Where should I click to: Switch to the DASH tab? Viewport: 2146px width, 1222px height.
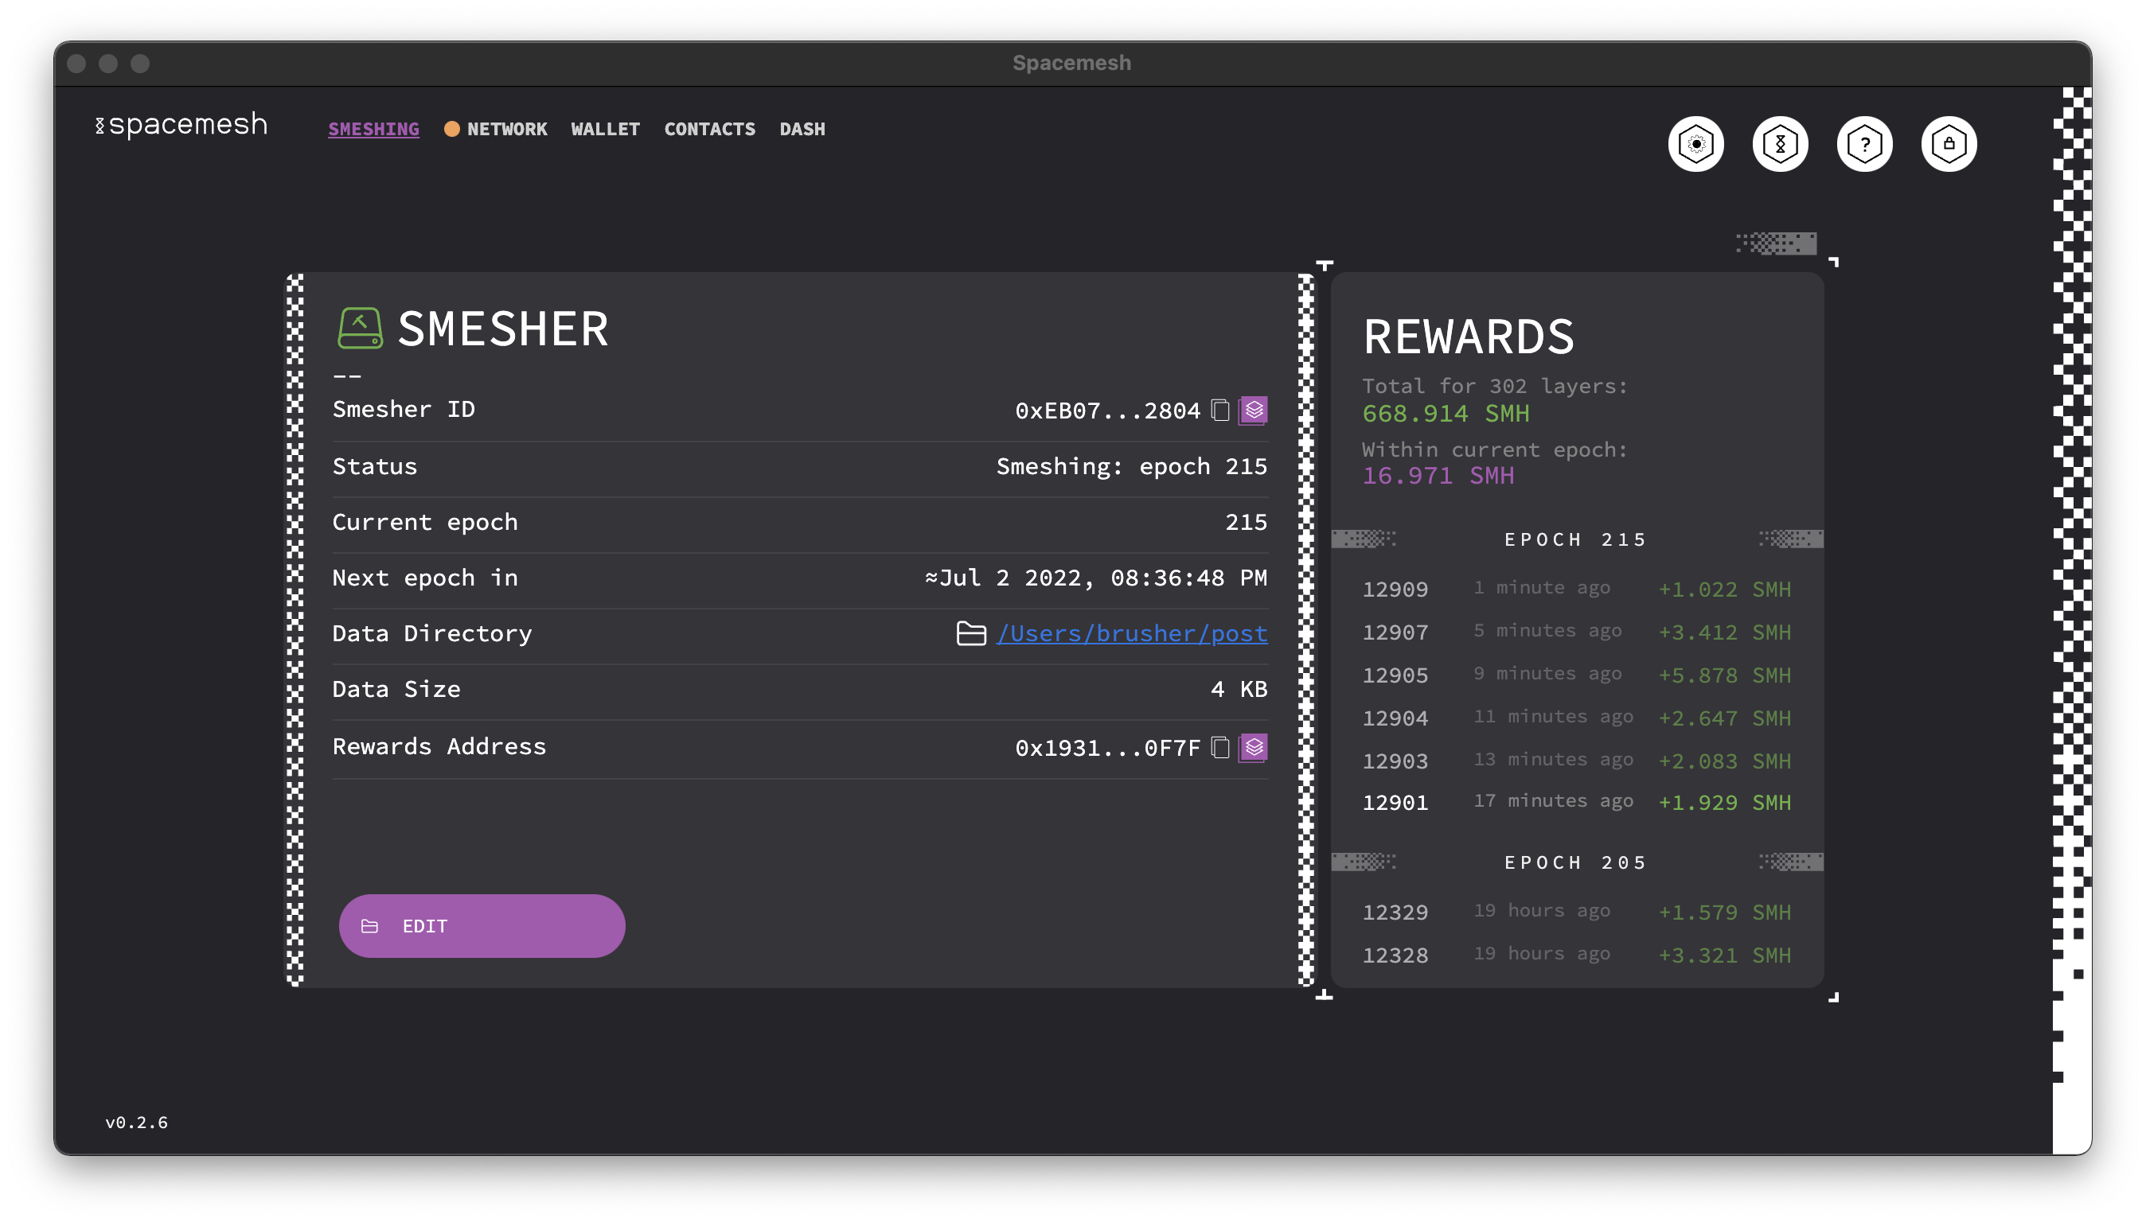[801, 129]
